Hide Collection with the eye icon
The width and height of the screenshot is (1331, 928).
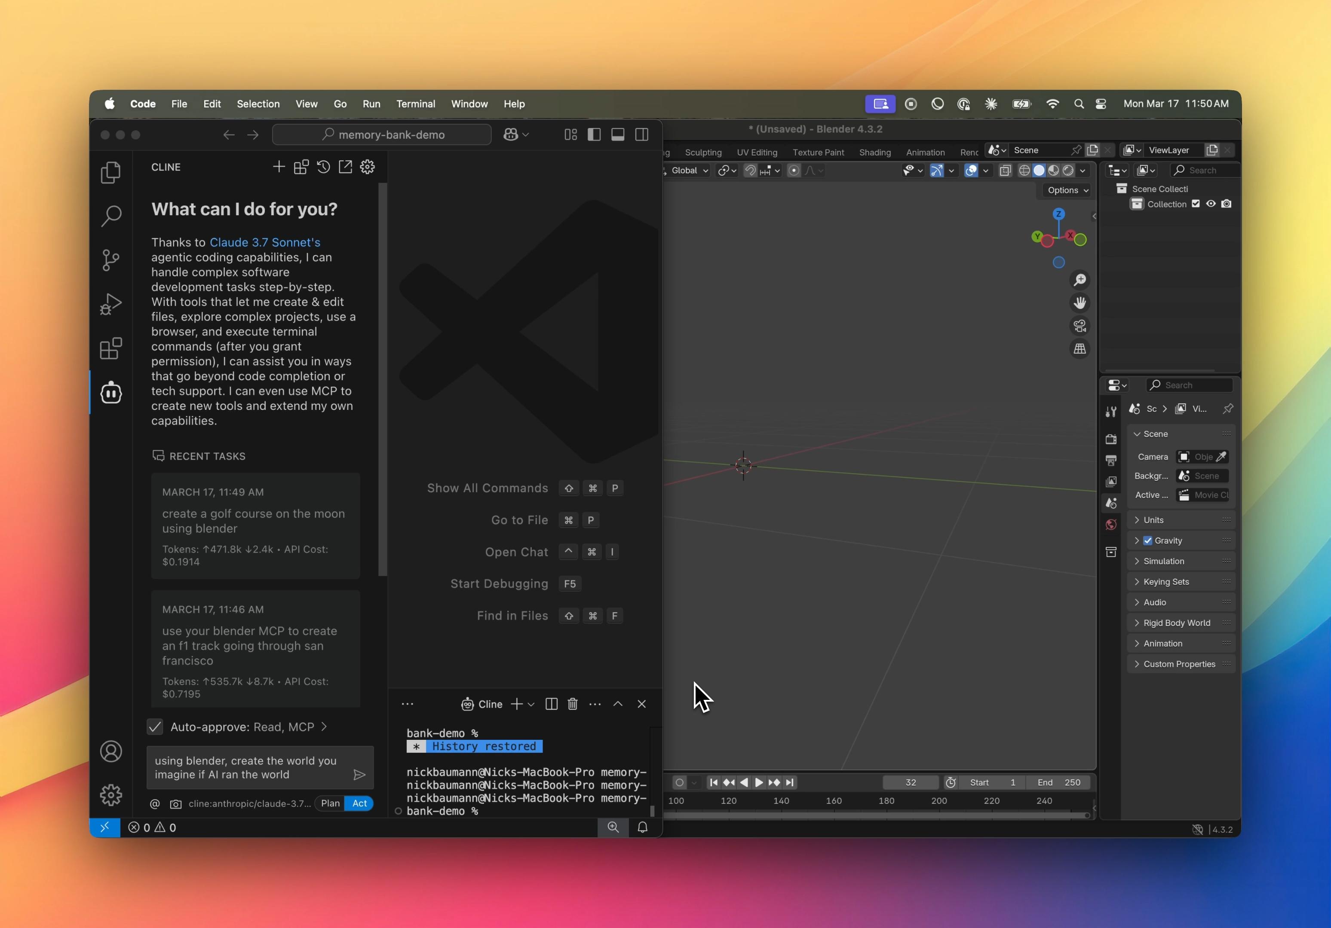click(1211, 204)
